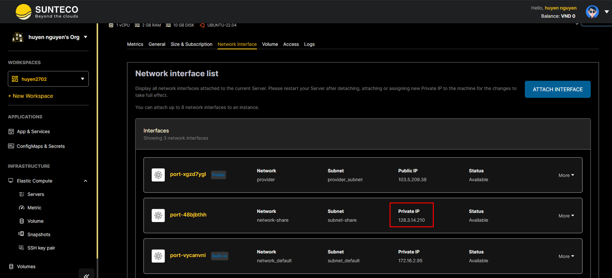The height and width of the screenshot is (278, 612).
Task: Open the organization switcher dropdown
Action: pos(86,37)
